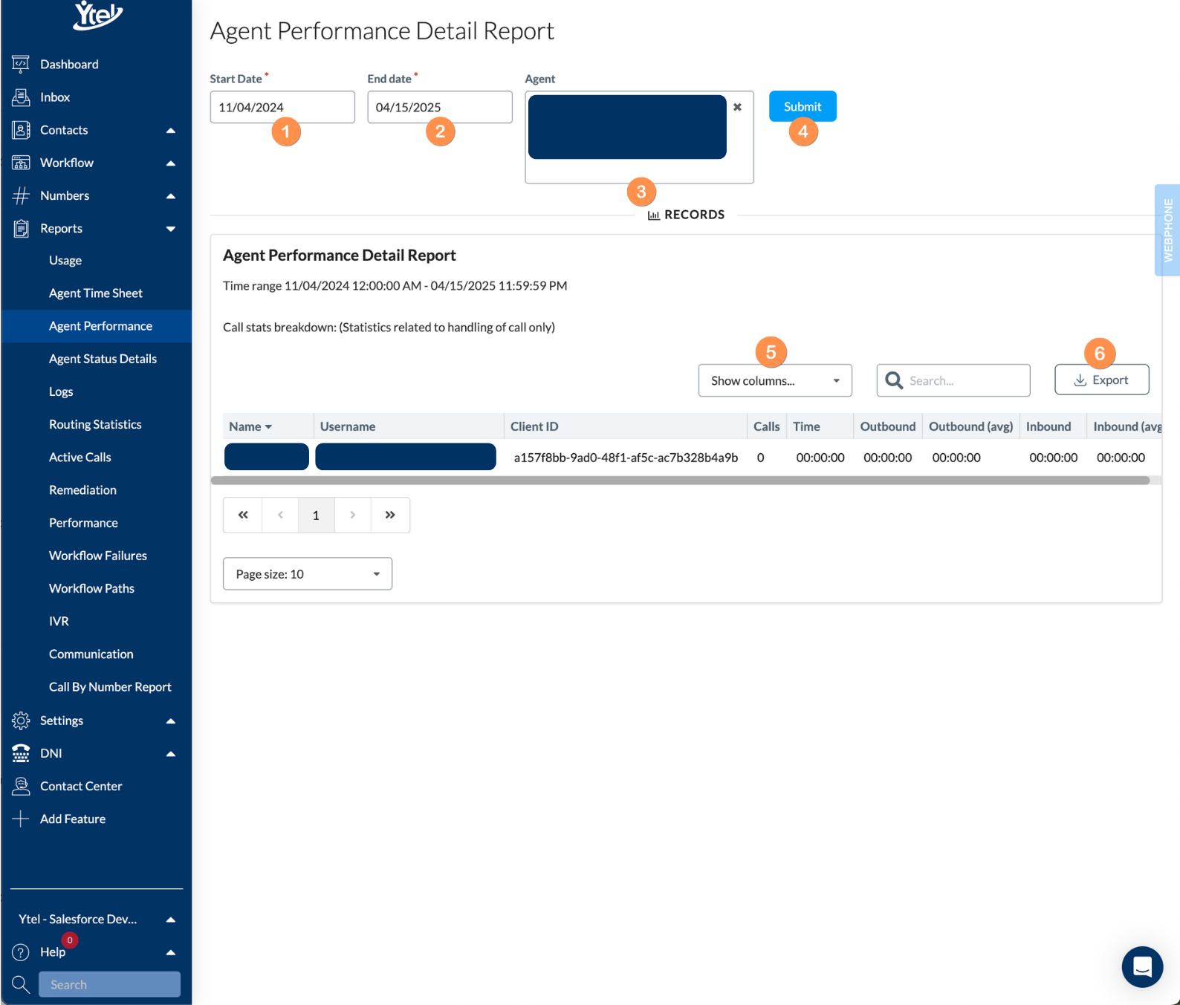This screenshot has width=1180, height=1005.
Task: Expand the Contacts menu arrow
Action: pyautogui.click(x=171, y=131)
